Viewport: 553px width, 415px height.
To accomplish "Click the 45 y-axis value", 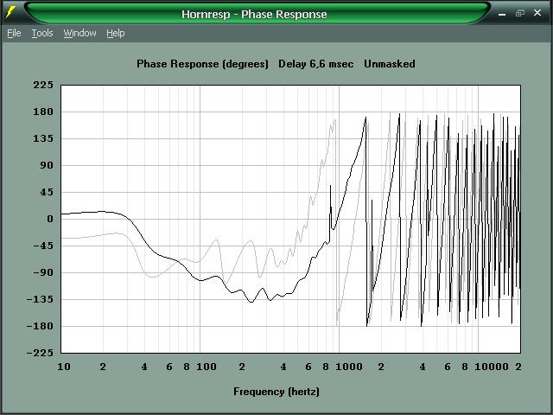I will [x=46, y=192].
